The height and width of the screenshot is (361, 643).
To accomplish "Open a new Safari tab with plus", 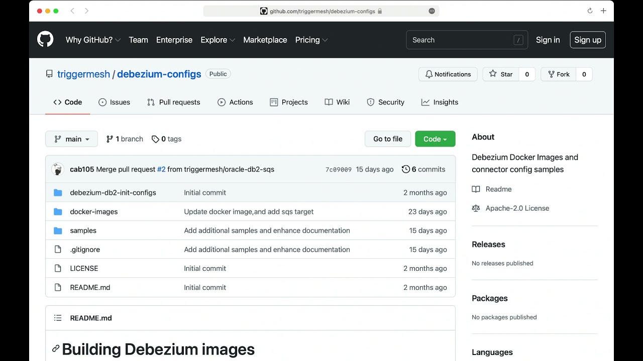I will [x=603, y=11].
